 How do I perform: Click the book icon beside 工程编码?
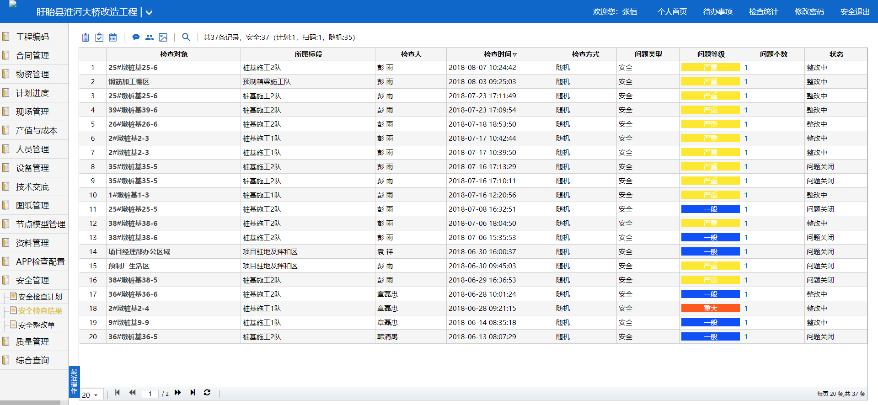[6, 36]
